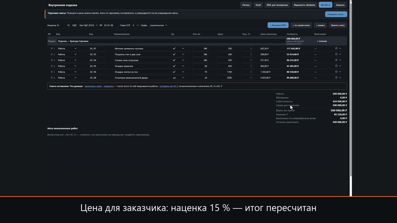Viewport: 397px width, 223px height.
Task: Add a new раздел
Action: point(320,25)
